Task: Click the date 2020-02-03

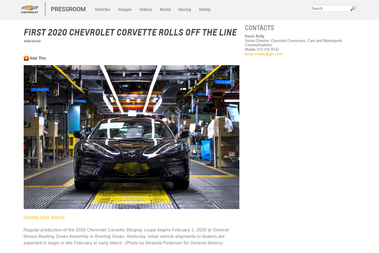Action: [x=32, y=41]
